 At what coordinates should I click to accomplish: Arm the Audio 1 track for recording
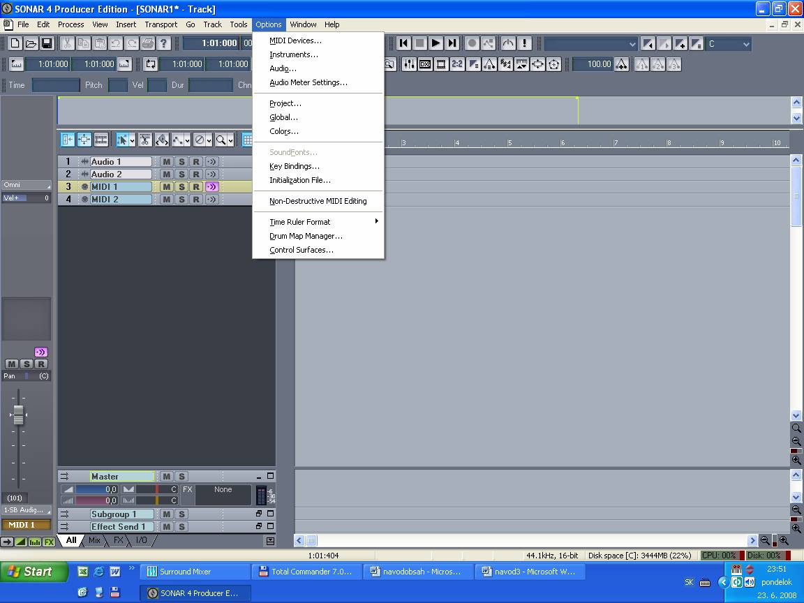click(196, 162)
